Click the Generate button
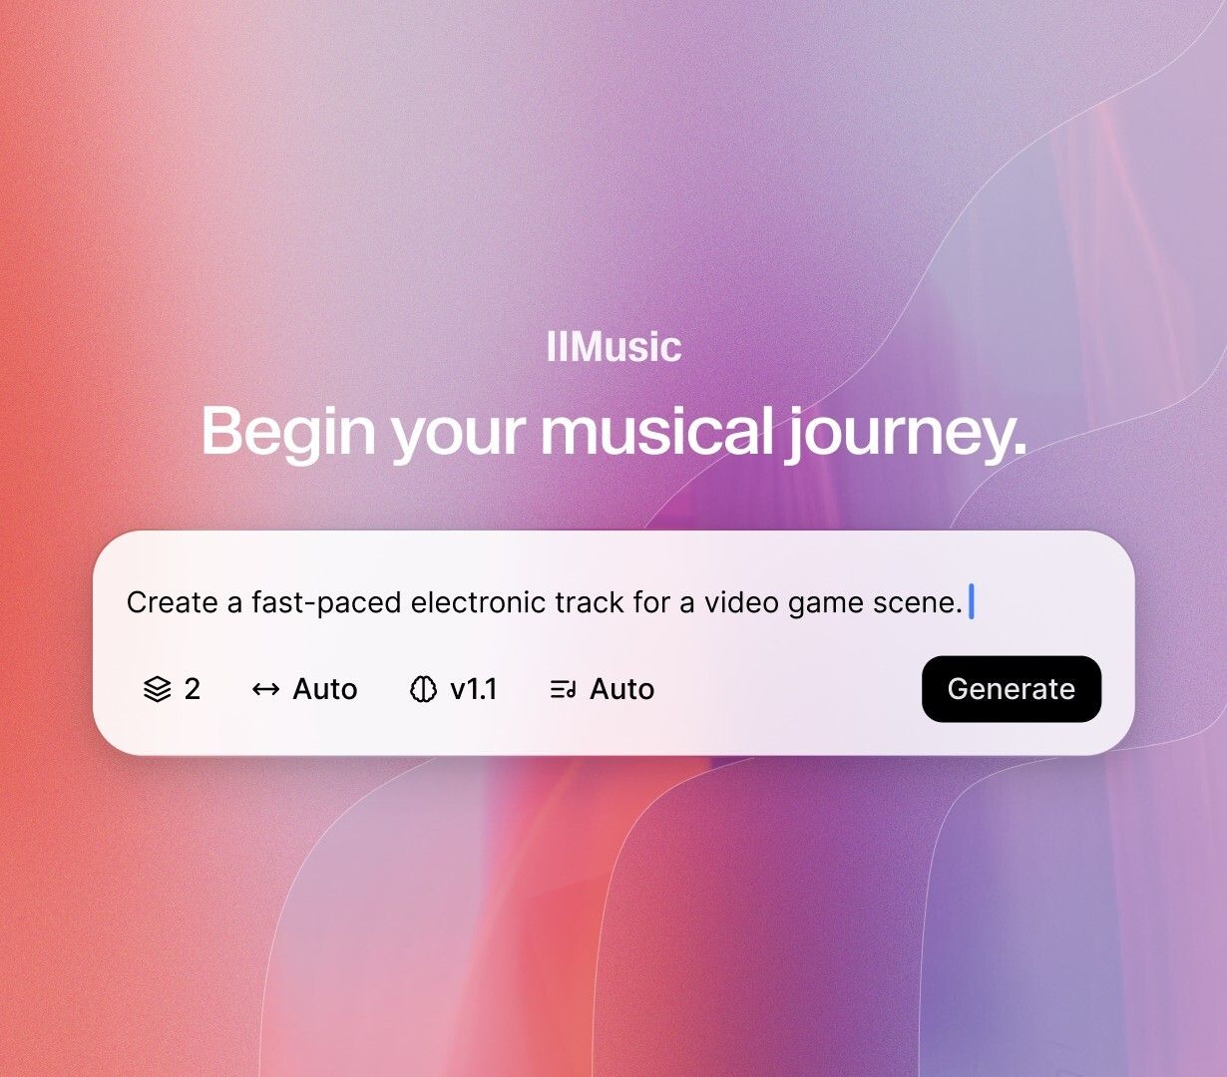This screenshot has width=1227, height=1077. [x=1012, y=689]
